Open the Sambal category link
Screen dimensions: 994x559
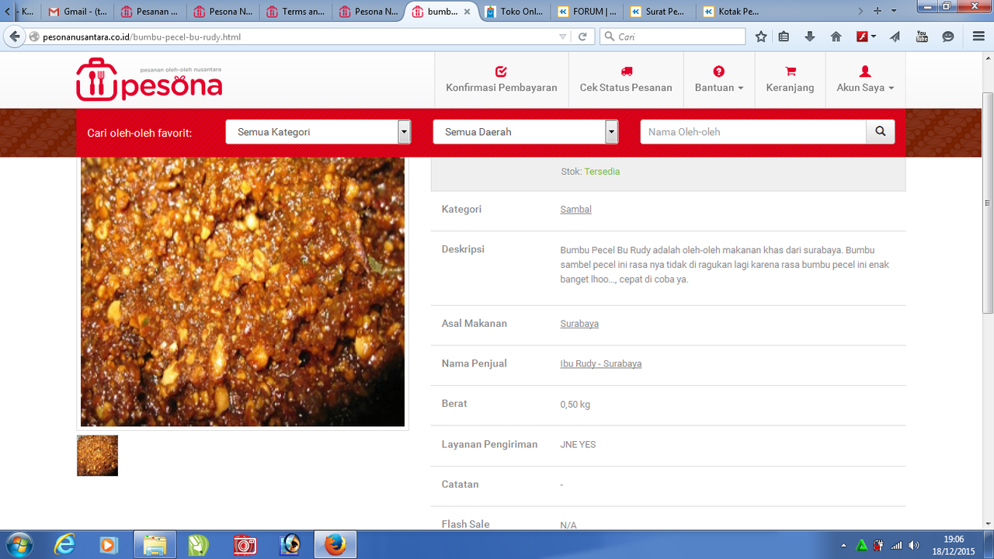[x=575, y=210]
